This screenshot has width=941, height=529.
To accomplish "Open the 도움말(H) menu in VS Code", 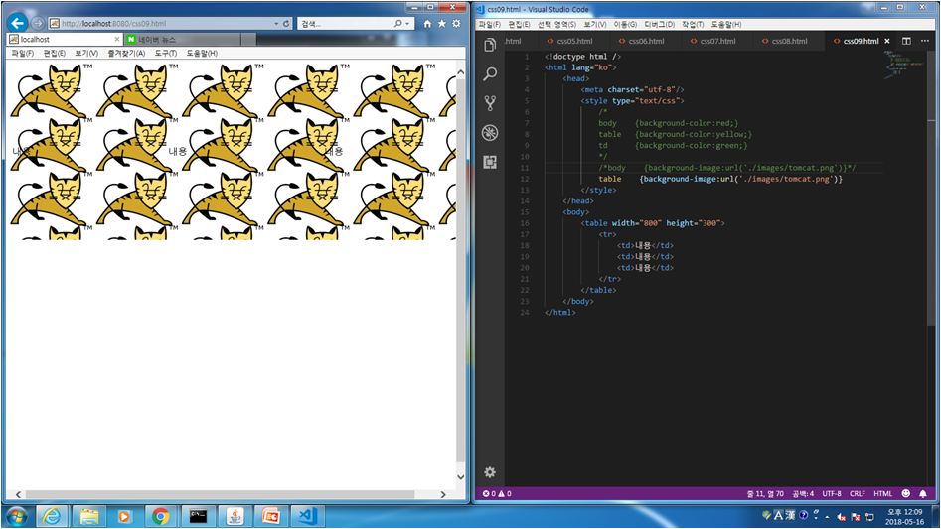I will 726,24.
